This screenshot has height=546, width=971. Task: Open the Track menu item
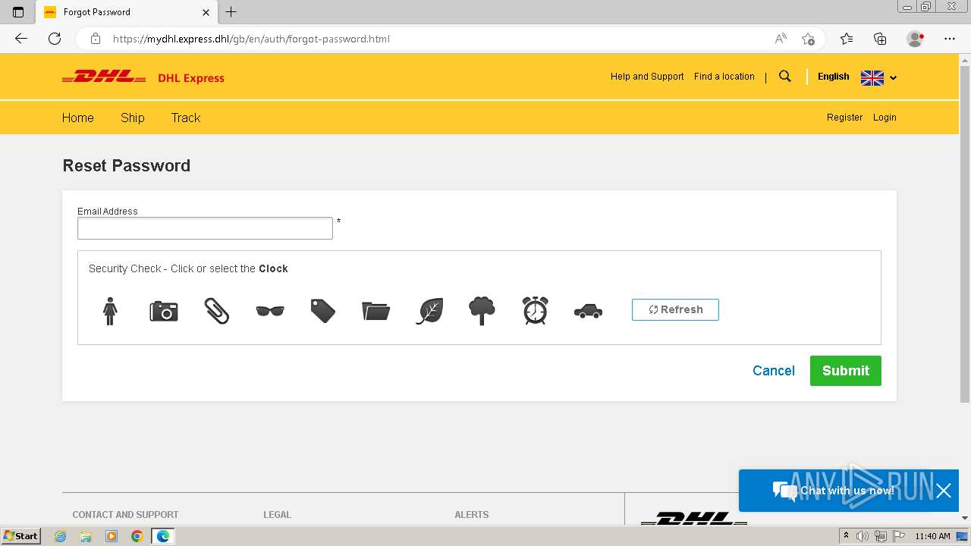click(x=186, y=118)
